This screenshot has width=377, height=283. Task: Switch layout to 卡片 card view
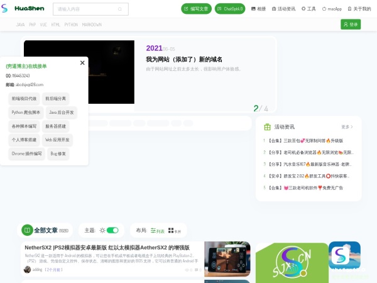tap(175, 231)
